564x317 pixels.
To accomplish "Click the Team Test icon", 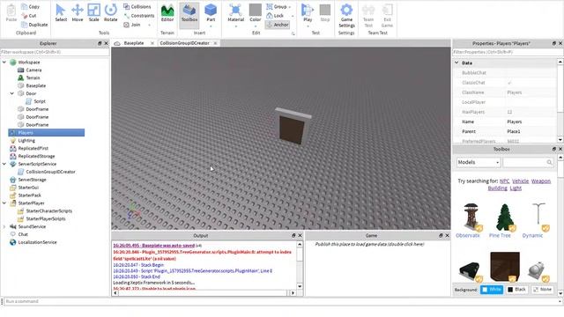I will [x=368, y=16].
